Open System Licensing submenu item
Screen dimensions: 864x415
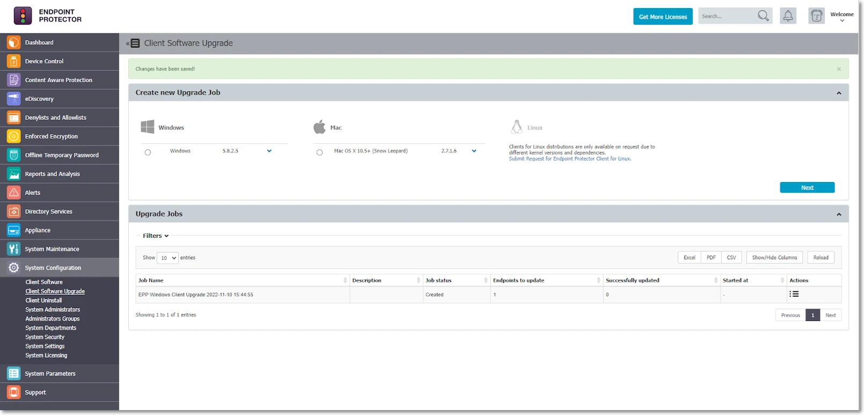[46, 355]
